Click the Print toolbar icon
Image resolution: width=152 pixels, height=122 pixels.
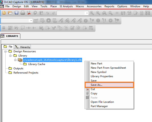point(23,13)
